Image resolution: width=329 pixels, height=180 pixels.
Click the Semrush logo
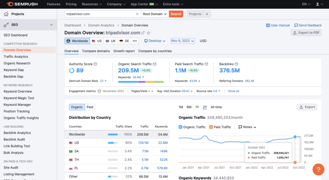point(22,4)
